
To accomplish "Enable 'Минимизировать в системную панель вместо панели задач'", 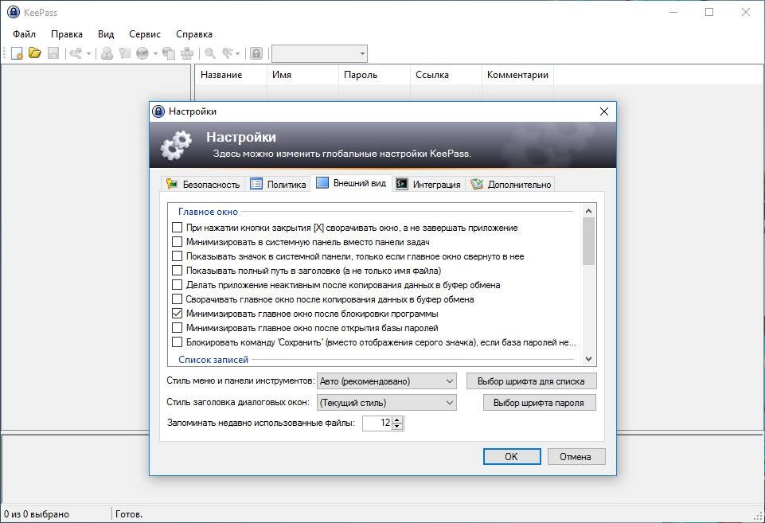I will 177,241.
